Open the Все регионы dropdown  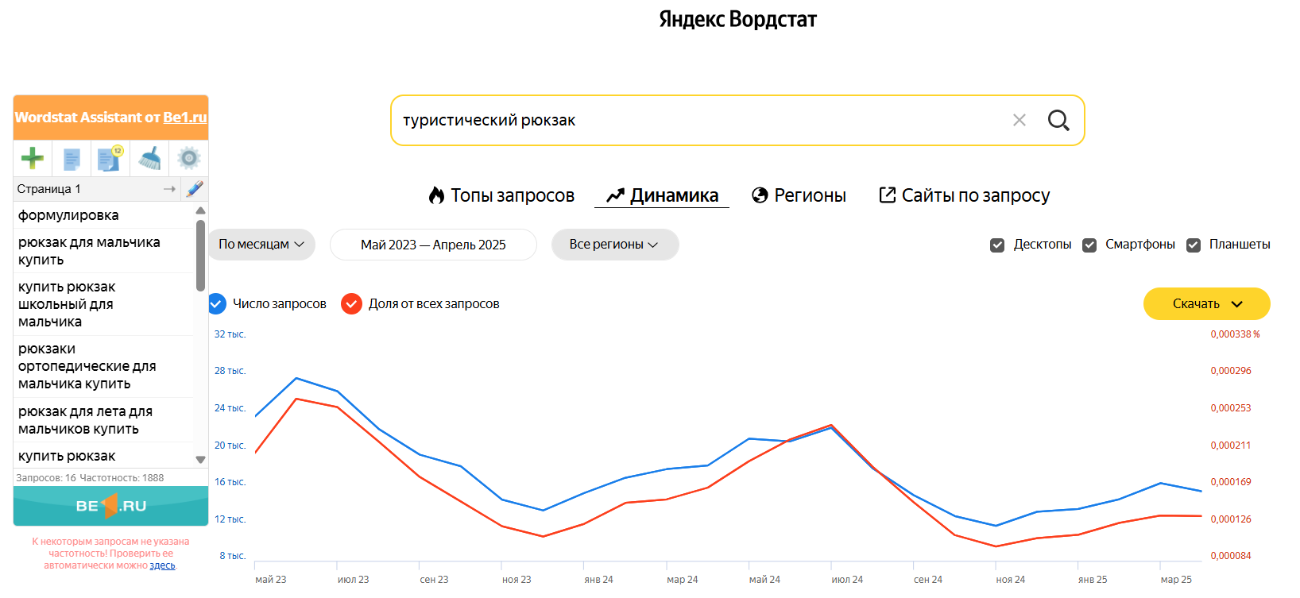click(615, 245)
